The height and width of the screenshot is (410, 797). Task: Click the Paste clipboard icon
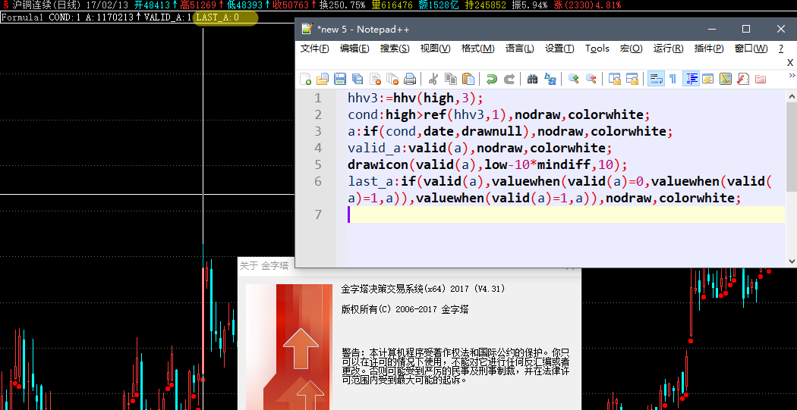pyautogui.click(x=468, y=79)
